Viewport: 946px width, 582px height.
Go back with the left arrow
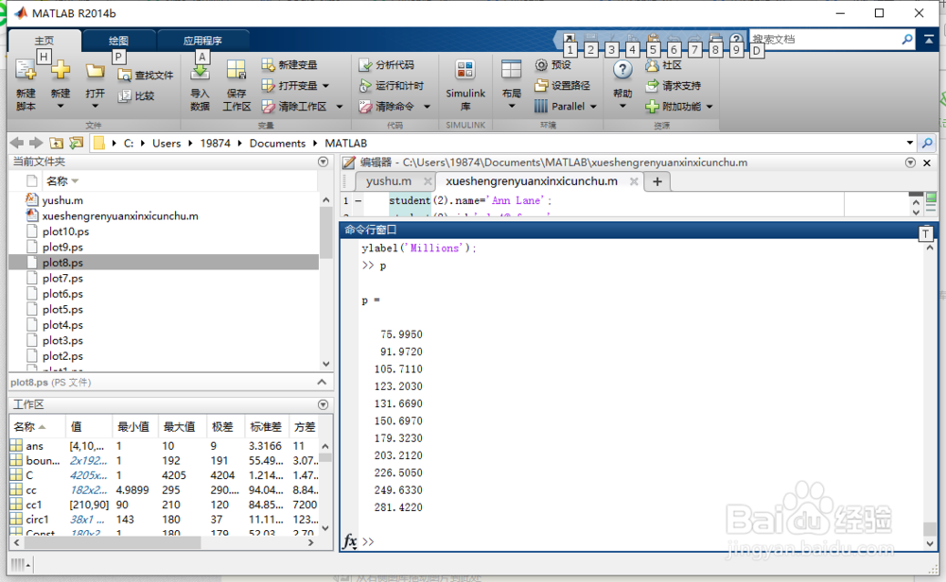(x=17, y=143)
